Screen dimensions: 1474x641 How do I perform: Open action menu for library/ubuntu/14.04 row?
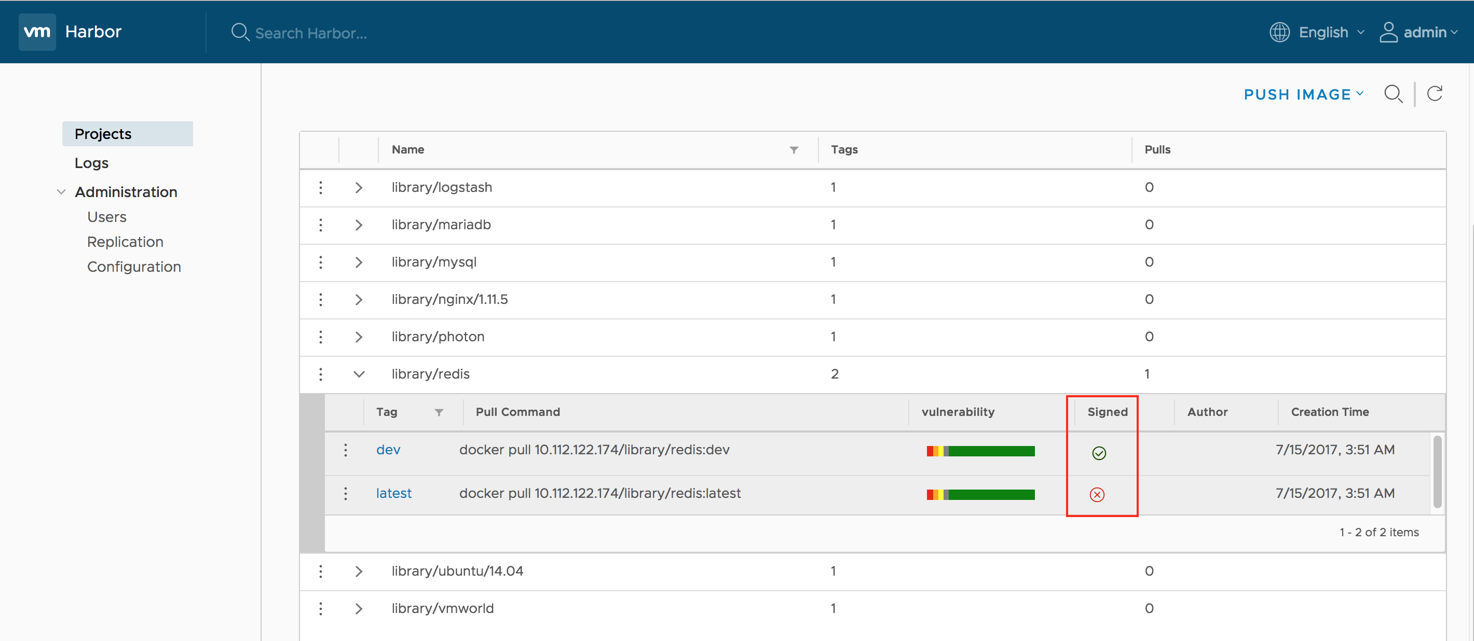(x=320, y=571)
